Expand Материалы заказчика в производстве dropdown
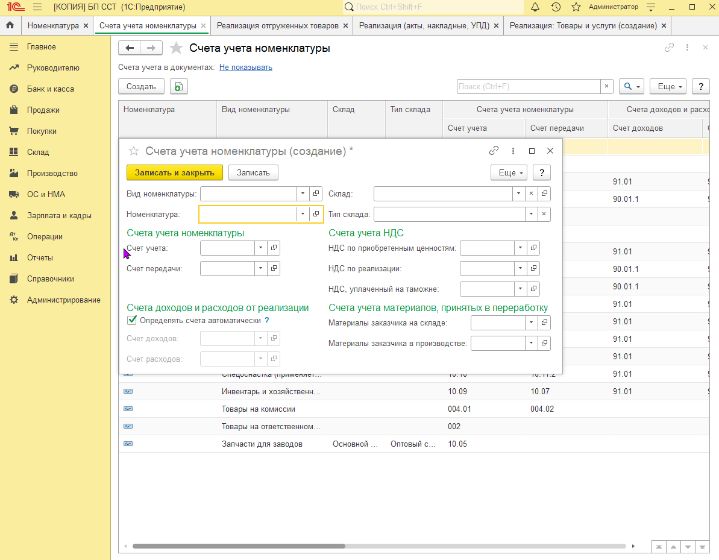 [531, 342]
